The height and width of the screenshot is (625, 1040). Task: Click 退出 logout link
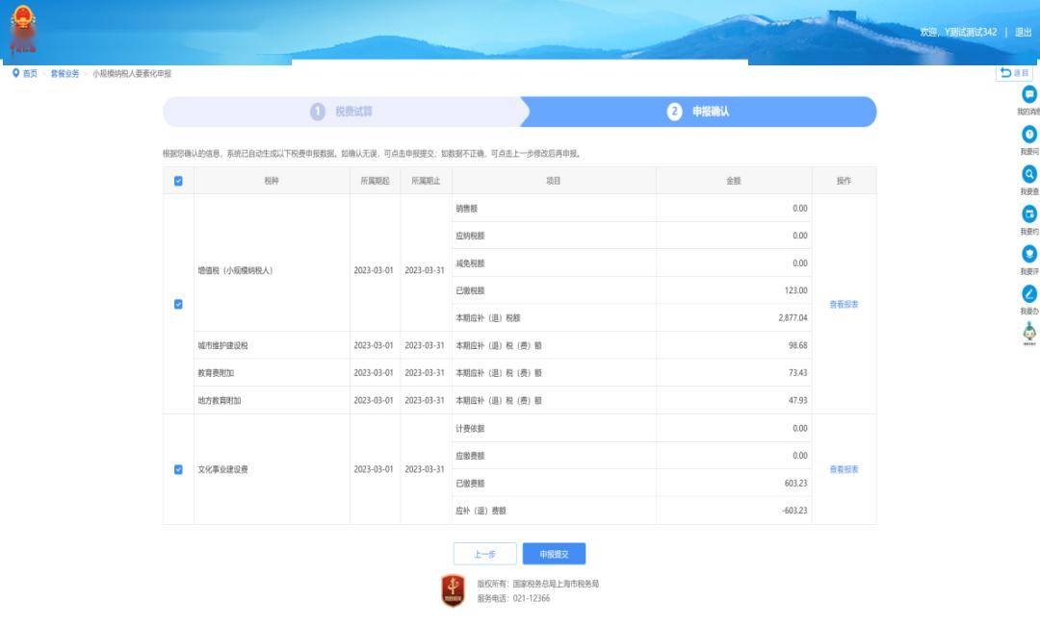pos(1024,32)
